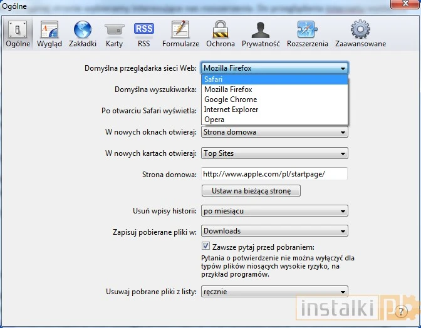Open the Zaawansowane advanced pane
This screenshot has height=328, width=421.
click(360, 34)
